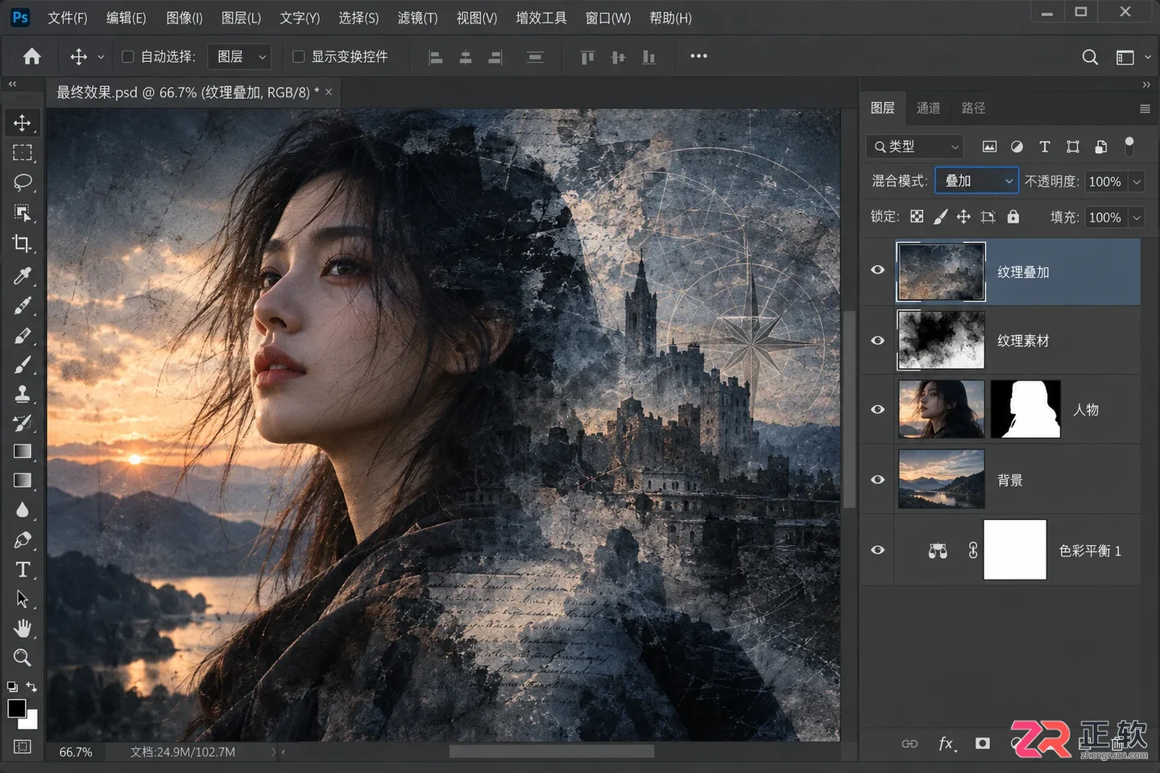The height and width of the screenshot is (773, 1160).
Task: Click the align bottom edges icon
Action: click(x=648, y=56)
